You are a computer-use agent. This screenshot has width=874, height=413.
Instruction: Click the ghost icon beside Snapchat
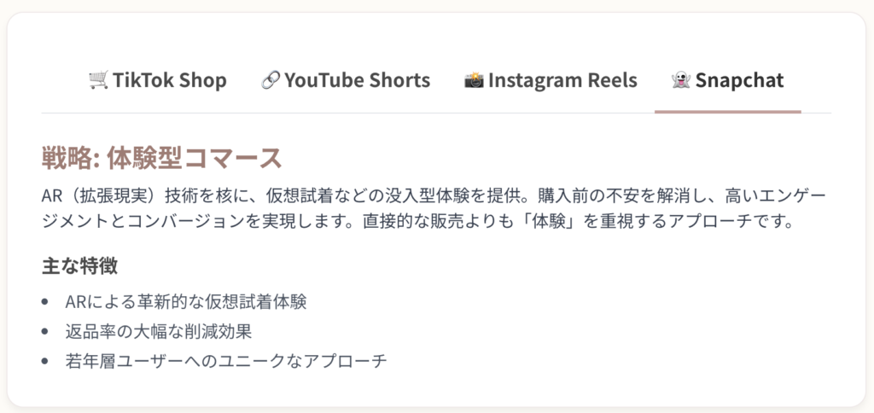point(681,80)
